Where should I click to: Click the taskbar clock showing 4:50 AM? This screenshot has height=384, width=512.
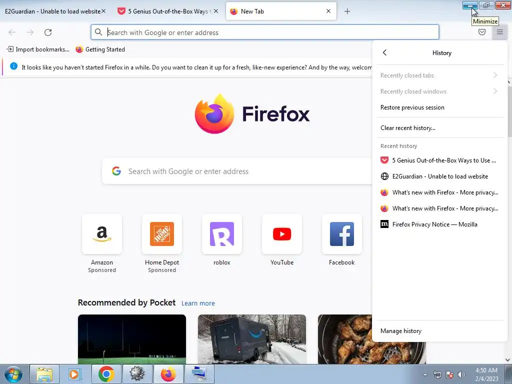[486, 374]
